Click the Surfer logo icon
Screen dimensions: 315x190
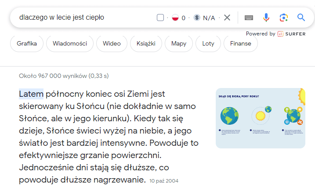[280, 34]
